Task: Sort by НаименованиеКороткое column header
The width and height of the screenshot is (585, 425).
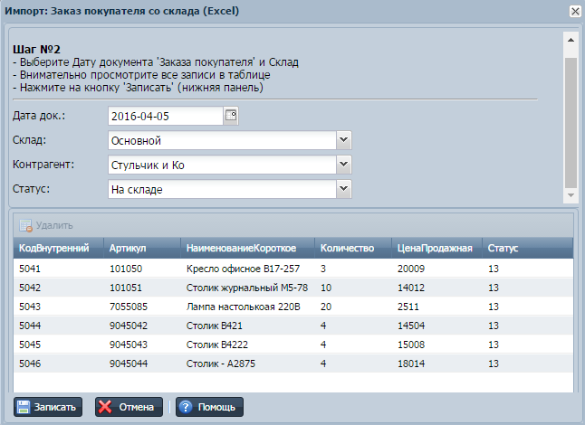Action: click(248, 248)
